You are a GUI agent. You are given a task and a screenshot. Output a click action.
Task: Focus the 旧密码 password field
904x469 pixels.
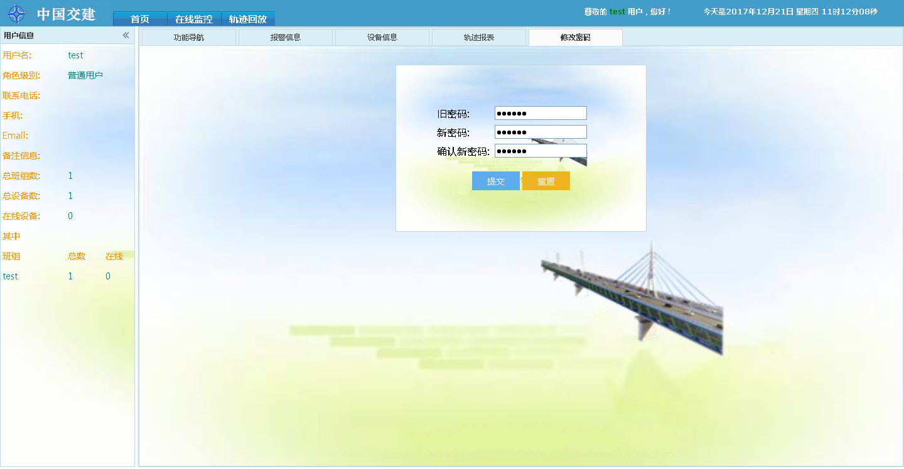pyautogui.click(x=541, y=113)
